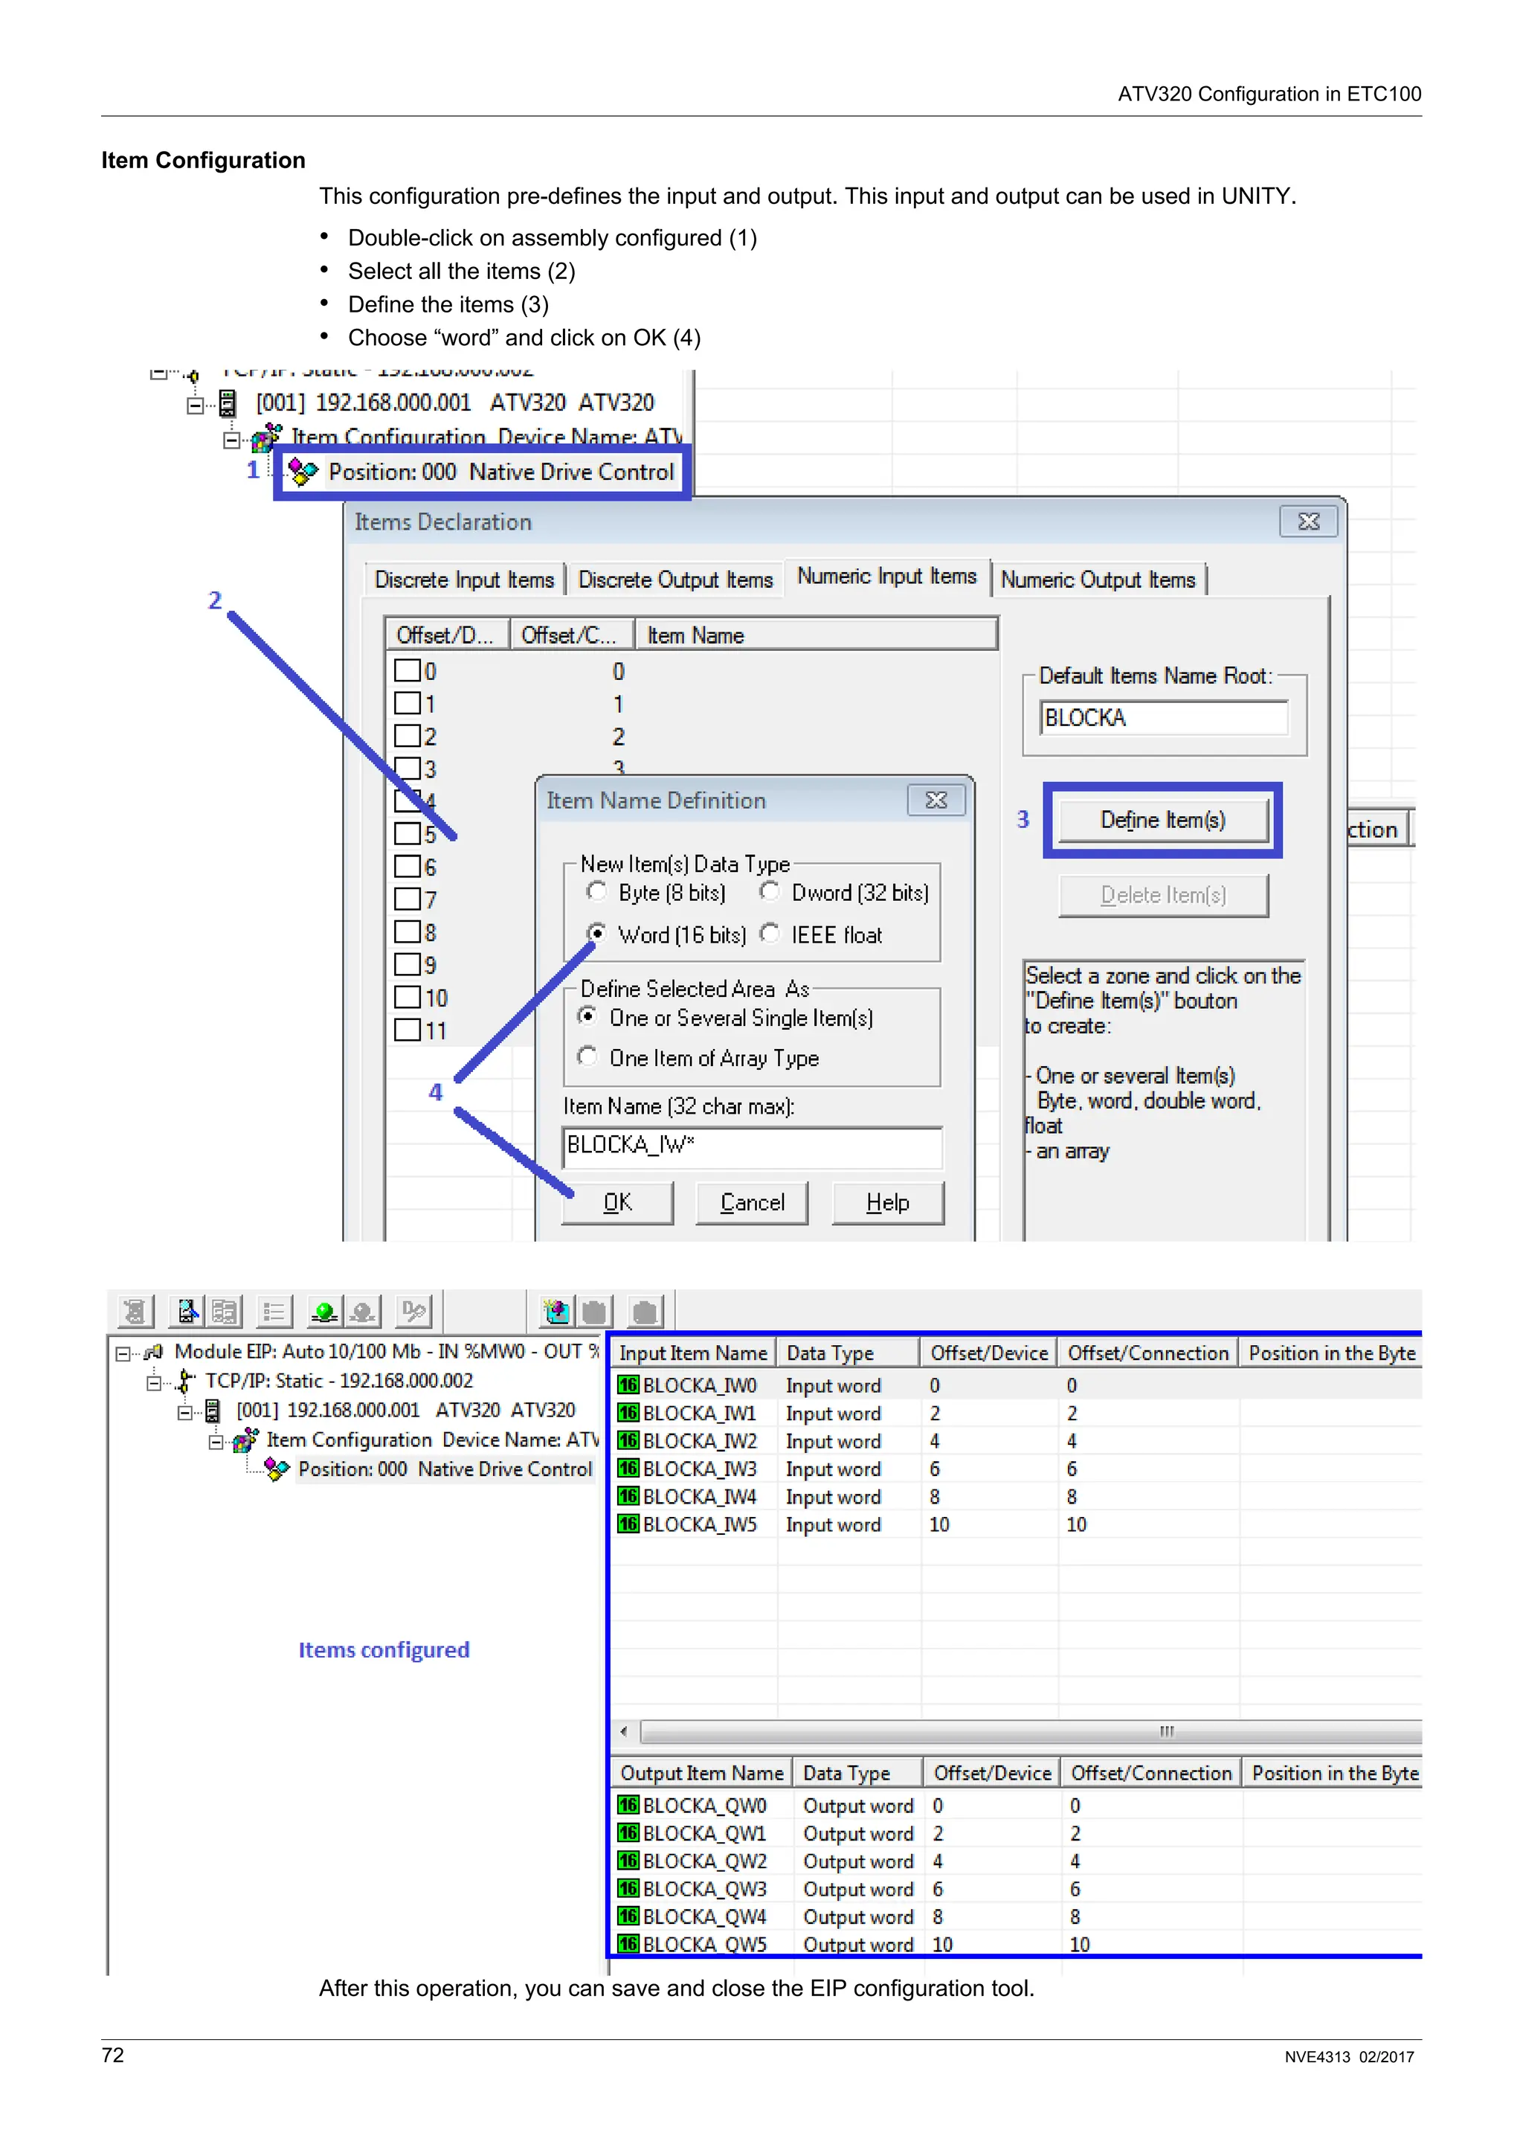1523x2156 pixels.
Task: Click the device search magnifier toolbar icon
Action: coord(187,1311)
